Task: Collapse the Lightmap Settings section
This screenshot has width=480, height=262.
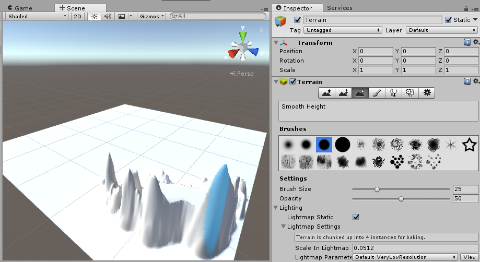Action: tap(284, 227)
